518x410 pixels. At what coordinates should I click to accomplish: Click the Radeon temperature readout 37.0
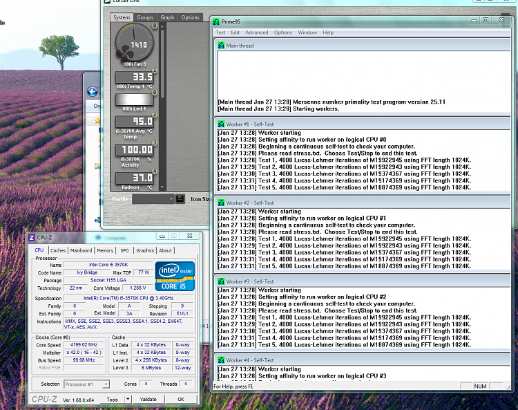pyautogui.click(x=135, y=178)
